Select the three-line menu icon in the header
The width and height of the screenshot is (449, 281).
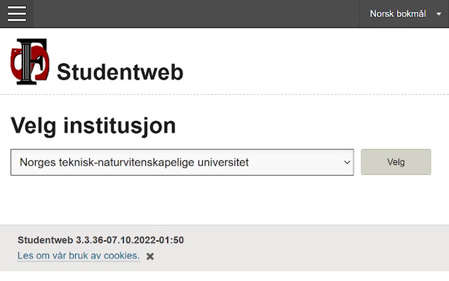pyautogui.click(x=17, y=14)
